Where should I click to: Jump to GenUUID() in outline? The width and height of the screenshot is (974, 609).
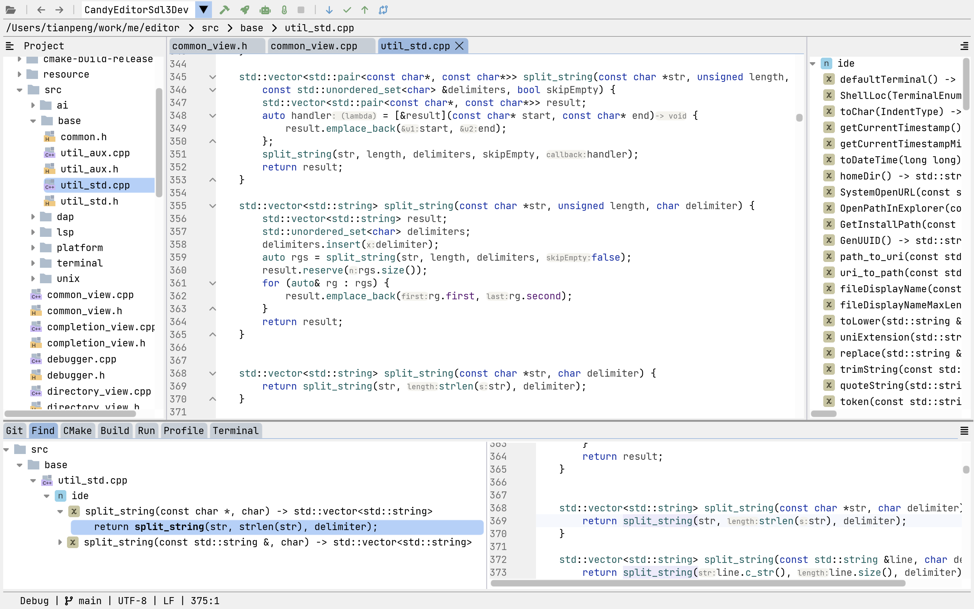[900, 240]
